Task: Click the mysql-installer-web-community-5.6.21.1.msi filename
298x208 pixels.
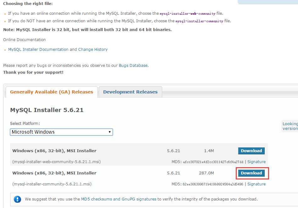Action: point(57,162)
